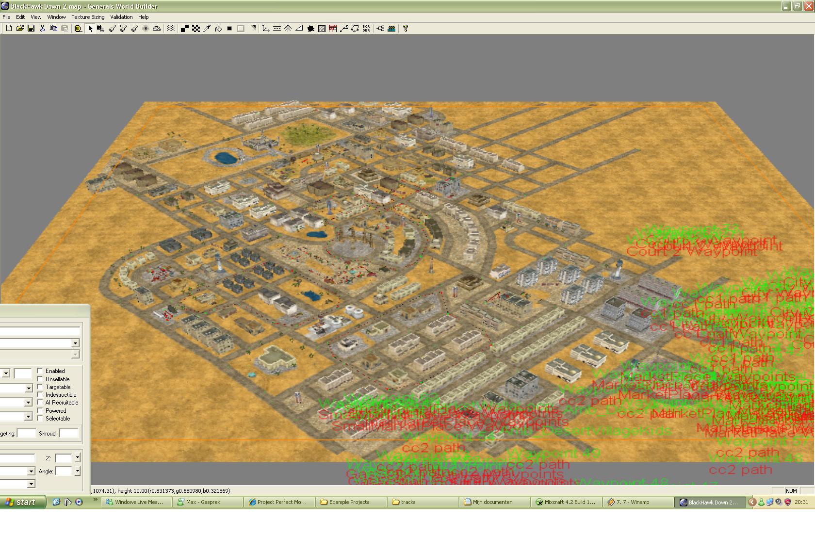
Task: Tick the Unsellable checkbox
Action: [x=40, y=379]
